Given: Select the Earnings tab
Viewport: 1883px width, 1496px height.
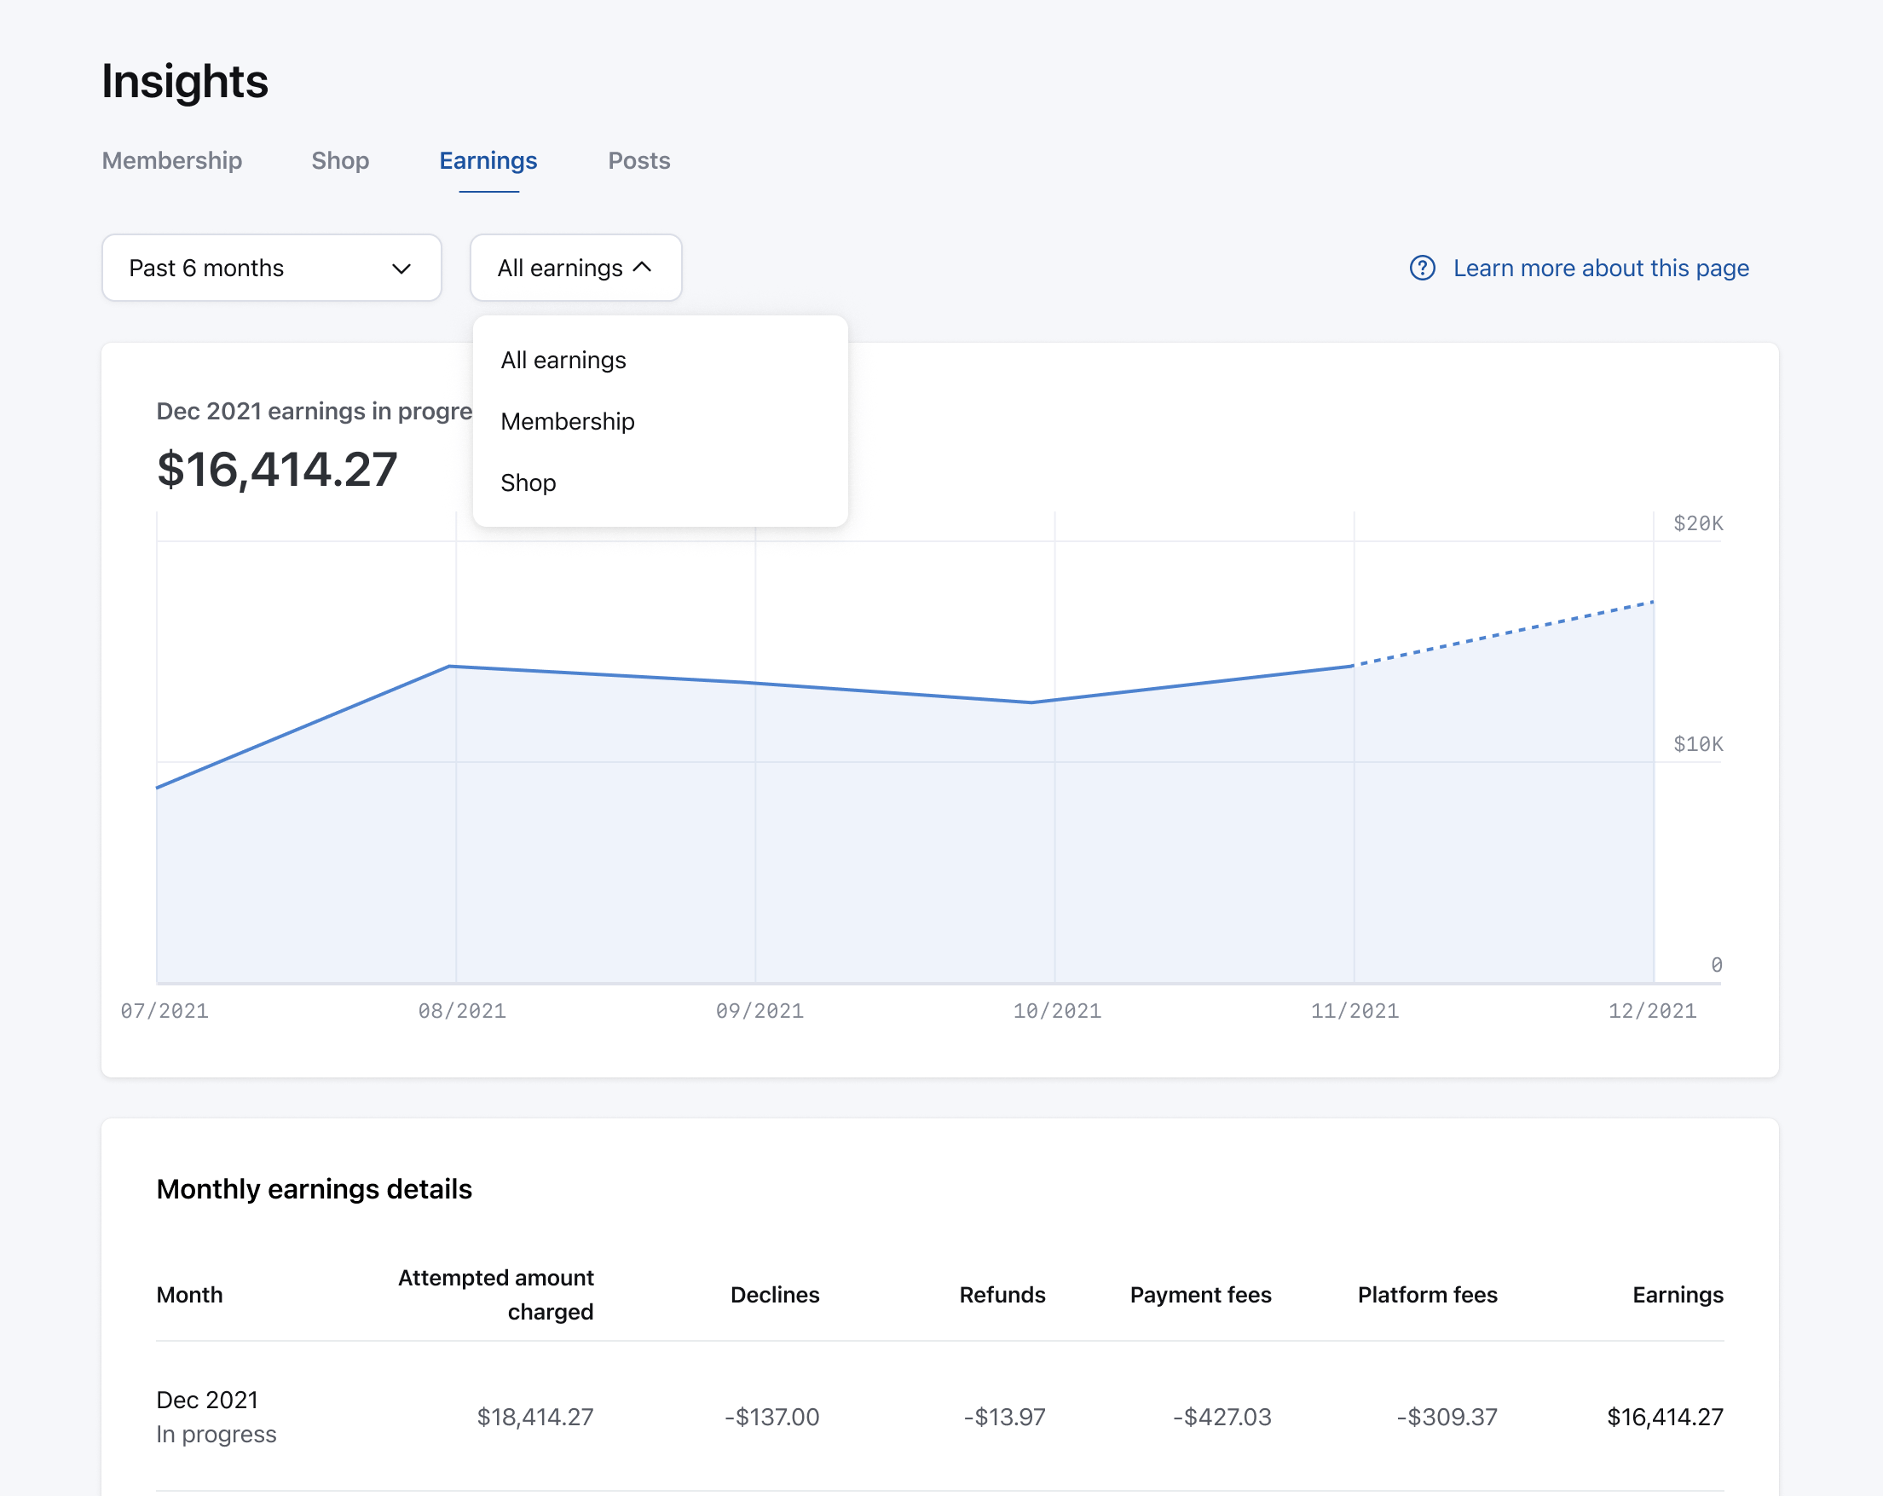Looking at the screenshot, I should pyautogui.click(x=488, y=161).
